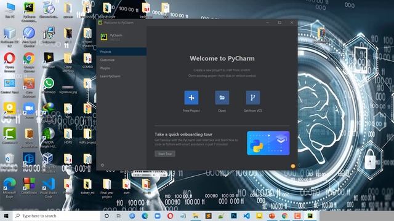Click the Get from VCS label
The image size is (394, 221).
[x=253, y=110]
